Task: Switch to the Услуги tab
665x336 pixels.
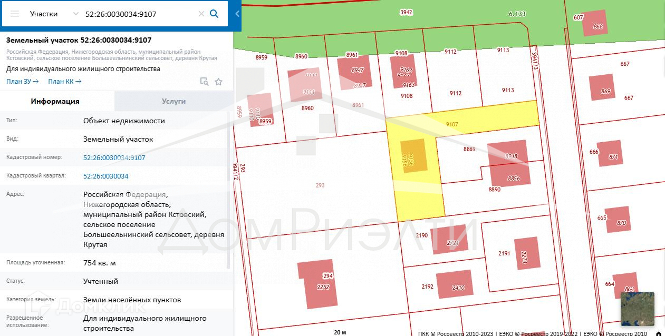Action: click(174, 101)
